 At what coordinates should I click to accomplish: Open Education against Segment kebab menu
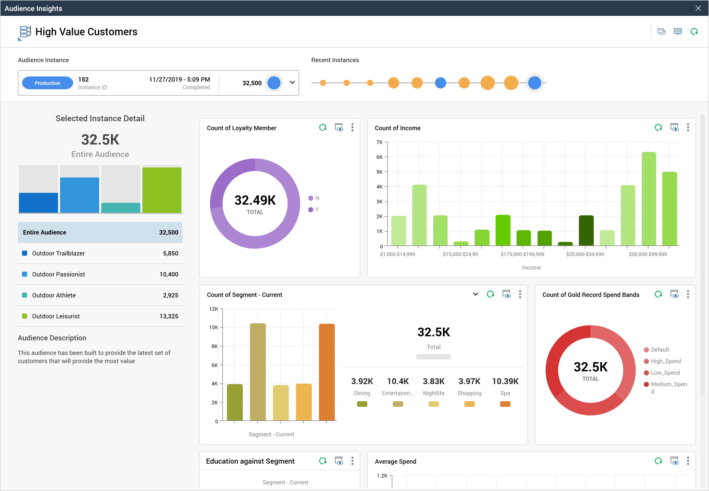click(352, 461)
